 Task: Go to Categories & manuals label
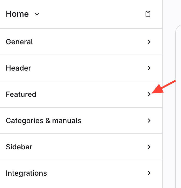[43, 121]
